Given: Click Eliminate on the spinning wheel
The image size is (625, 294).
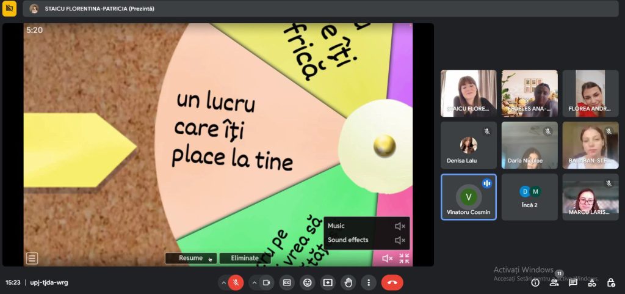Looking at the screenshot, I should coord(245,258).
